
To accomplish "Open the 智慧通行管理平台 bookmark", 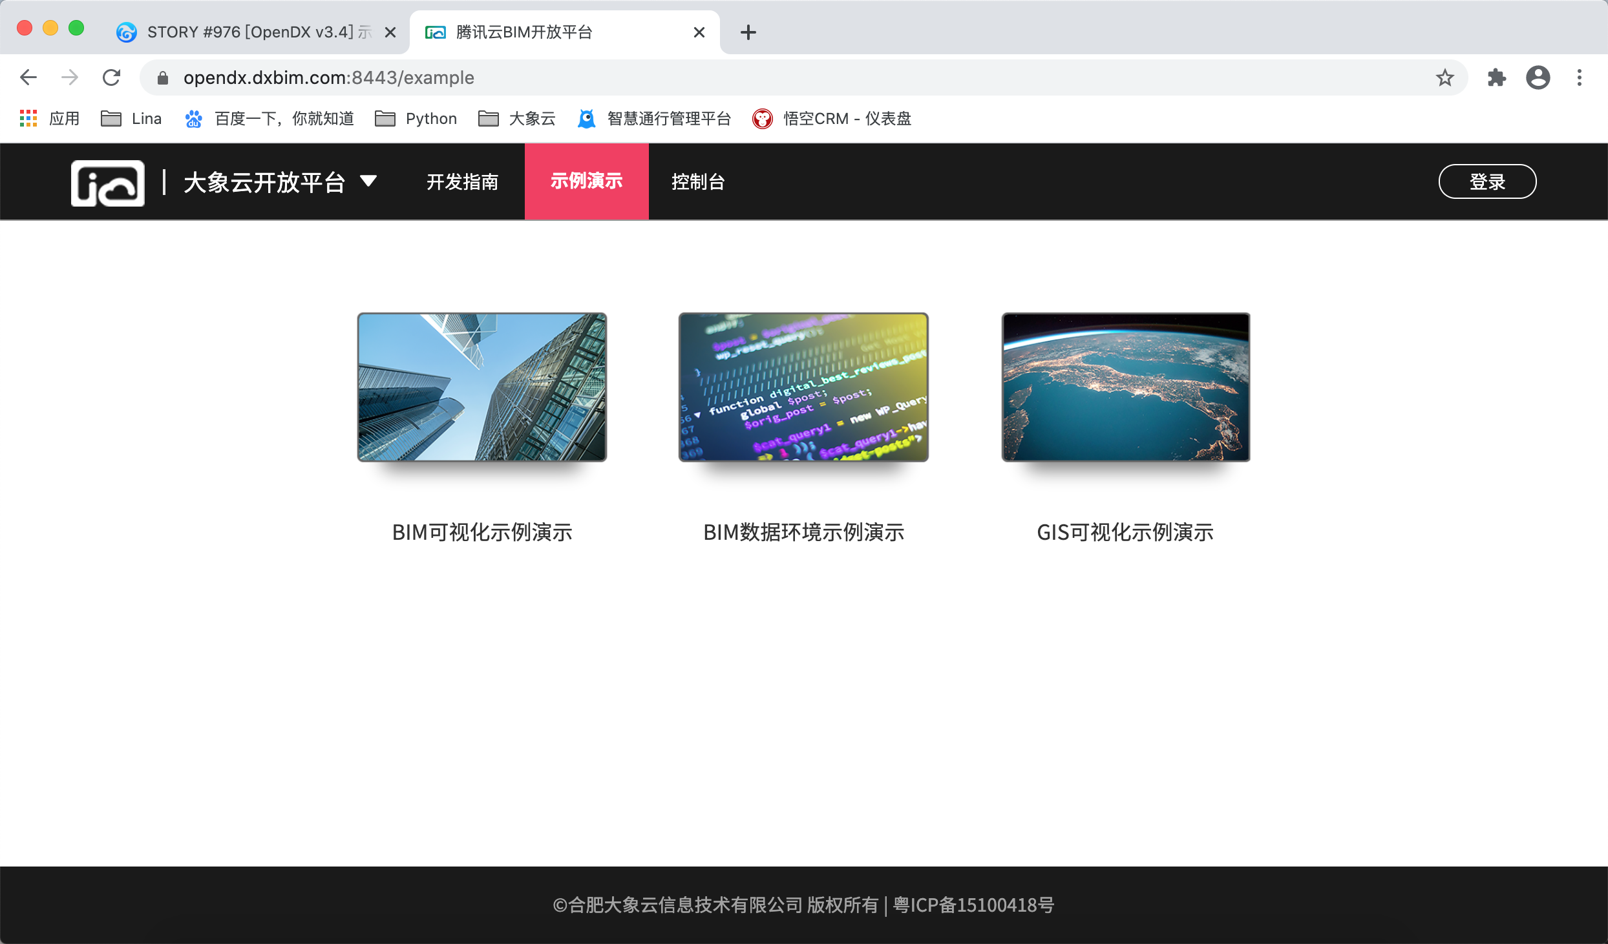I will click(x=655, y=118).
